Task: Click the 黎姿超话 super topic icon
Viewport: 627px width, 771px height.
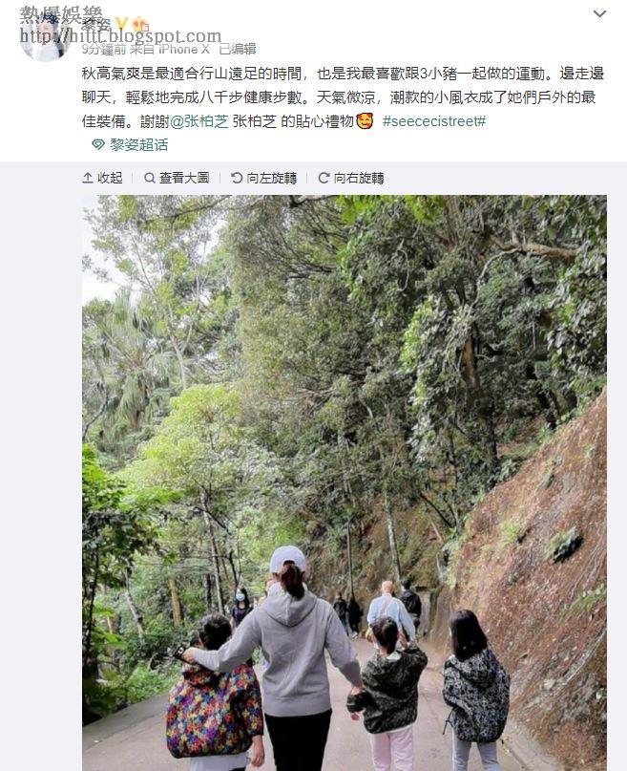Action: point(98,144)
